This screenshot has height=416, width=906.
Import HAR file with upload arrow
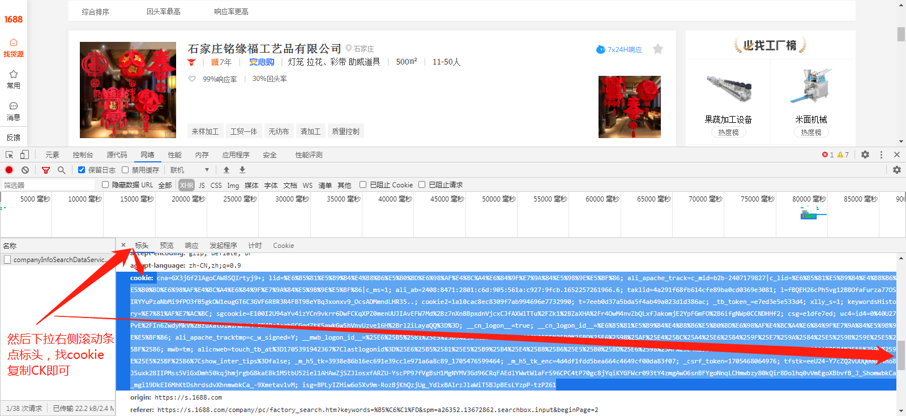click(x=226, y=170)
